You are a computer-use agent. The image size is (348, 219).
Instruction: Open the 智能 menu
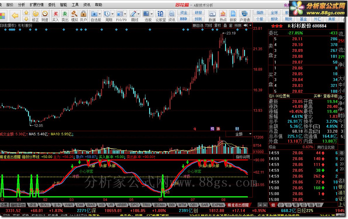tap(63, 5)
